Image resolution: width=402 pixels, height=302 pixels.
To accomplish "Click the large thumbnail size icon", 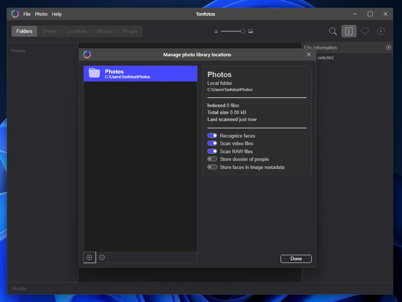I will click(251, 31).
